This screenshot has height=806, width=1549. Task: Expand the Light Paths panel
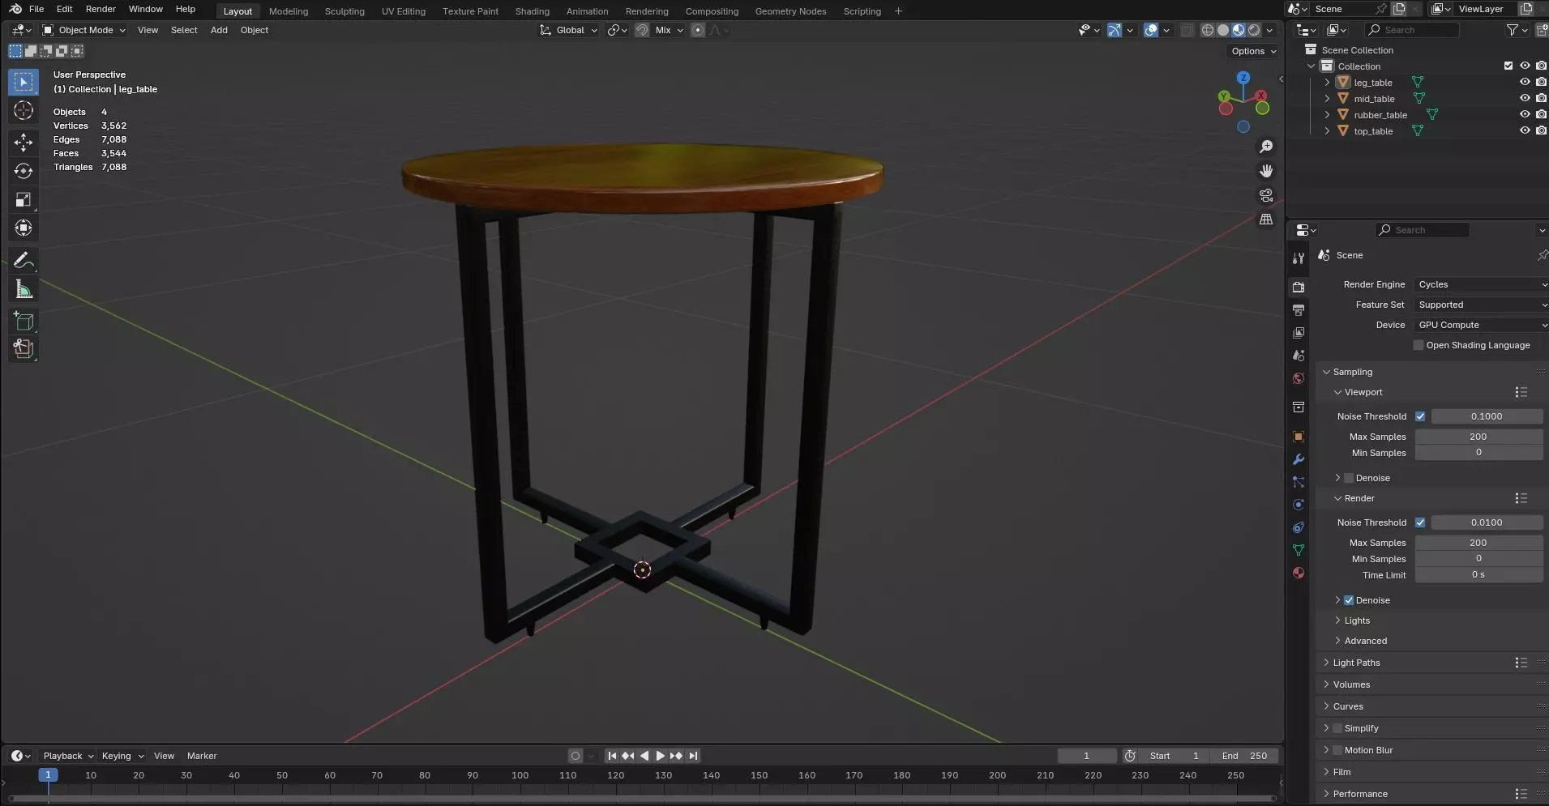tap(1356, 663)
